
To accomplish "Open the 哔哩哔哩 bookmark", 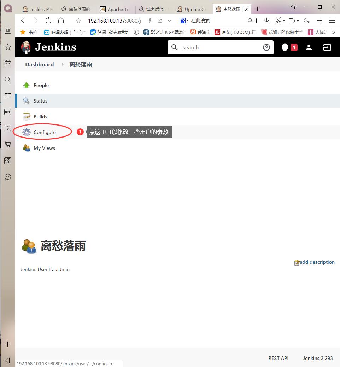I will (x=64, y=32).
